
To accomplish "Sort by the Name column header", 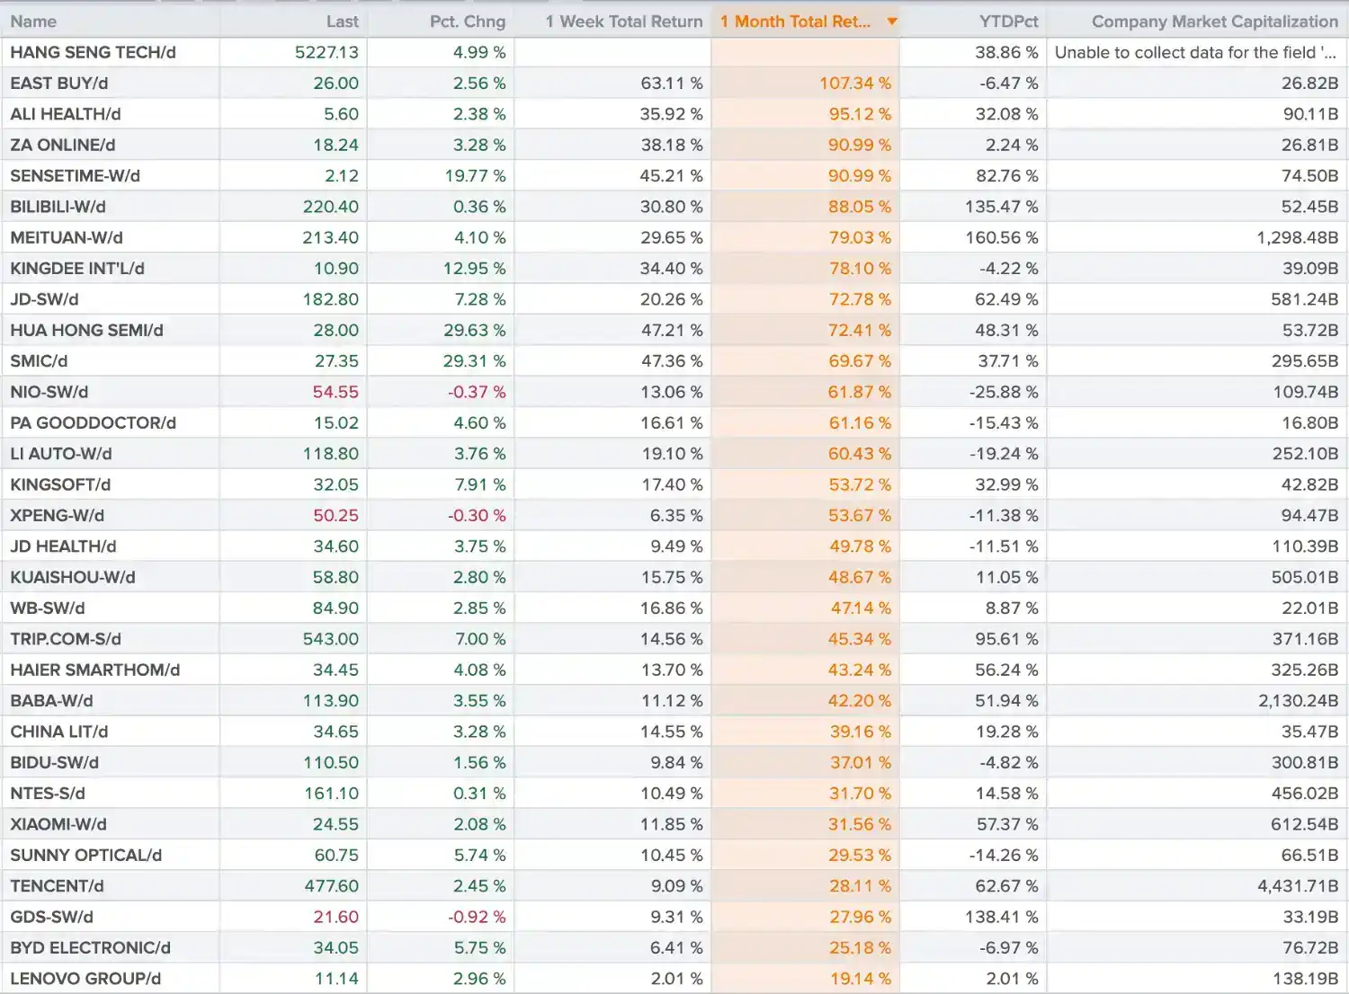I will coord(33,22).
